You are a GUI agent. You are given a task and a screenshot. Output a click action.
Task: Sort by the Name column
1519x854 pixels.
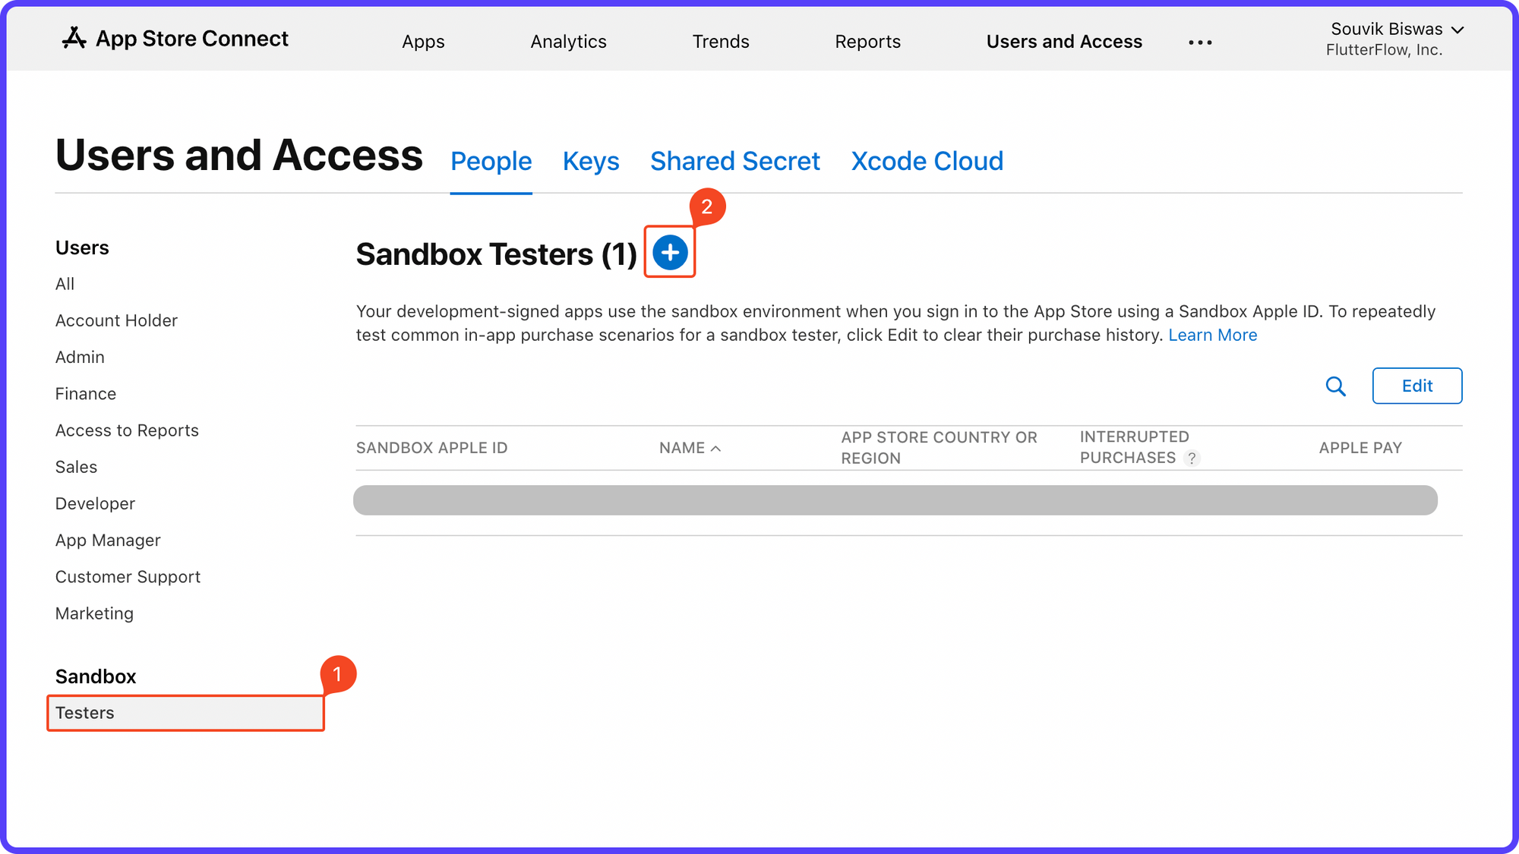coord(689,448)
